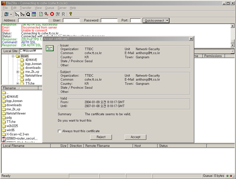Select the NetstatView folder in tree
Viewport: 236px width, 179px height.
click(x=33, y=75)
